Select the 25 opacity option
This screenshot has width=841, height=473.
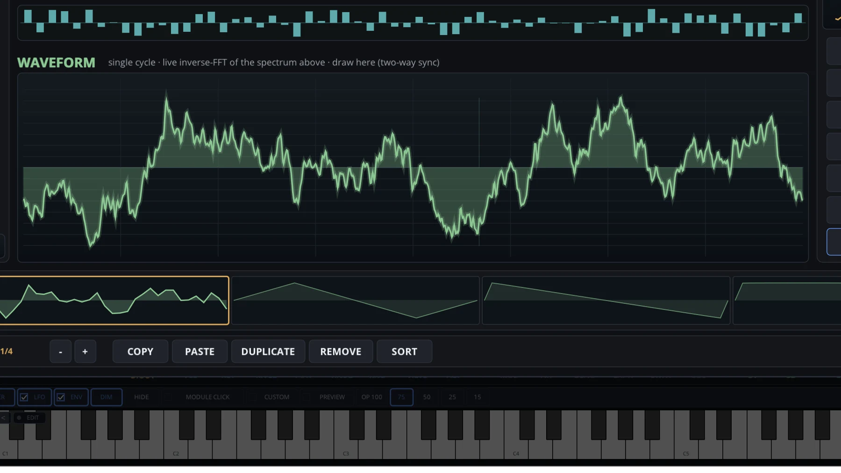(x=452, y=397)
